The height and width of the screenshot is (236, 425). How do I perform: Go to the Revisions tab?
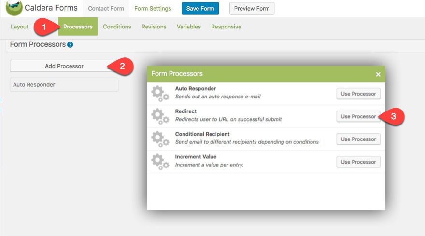pyautogui.click(x=154, y=27)
